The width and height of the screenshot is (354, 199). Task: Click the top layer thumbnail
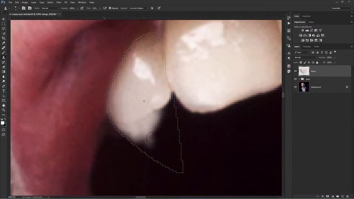[304, 71]
